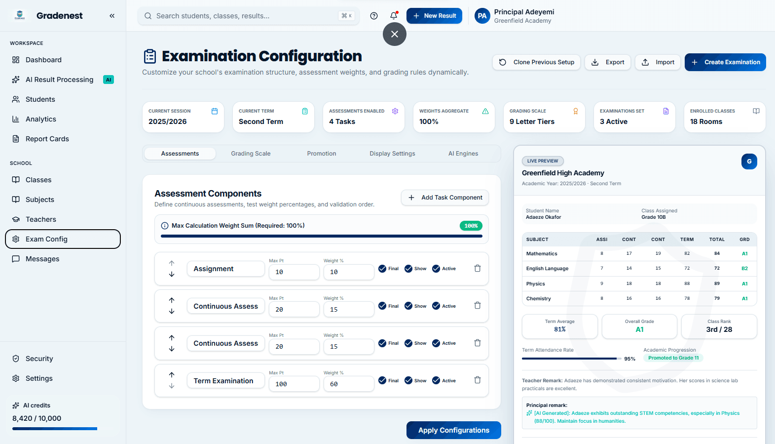Click the info icon beside Max Calculation Weight
The image size is (775, 444).
click(x=165, y=226)
